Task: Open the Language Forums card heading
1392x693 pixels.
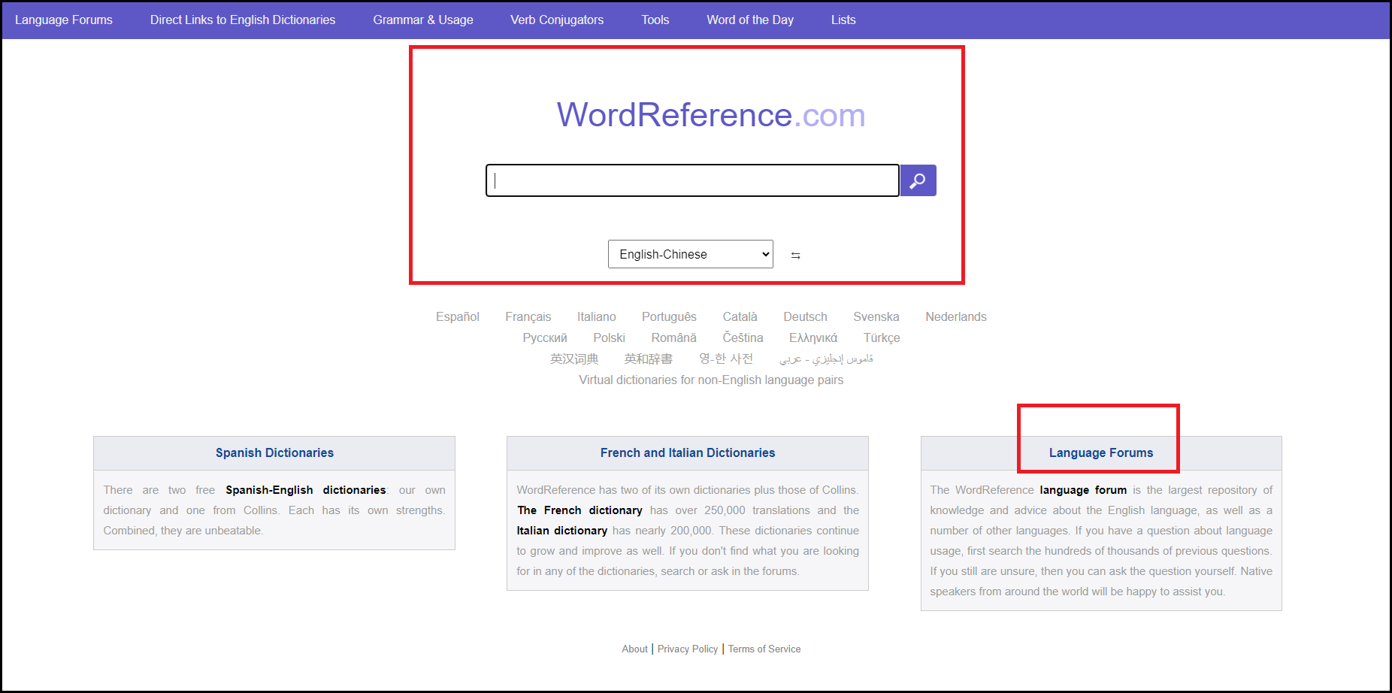Action: pos(1101,452)
